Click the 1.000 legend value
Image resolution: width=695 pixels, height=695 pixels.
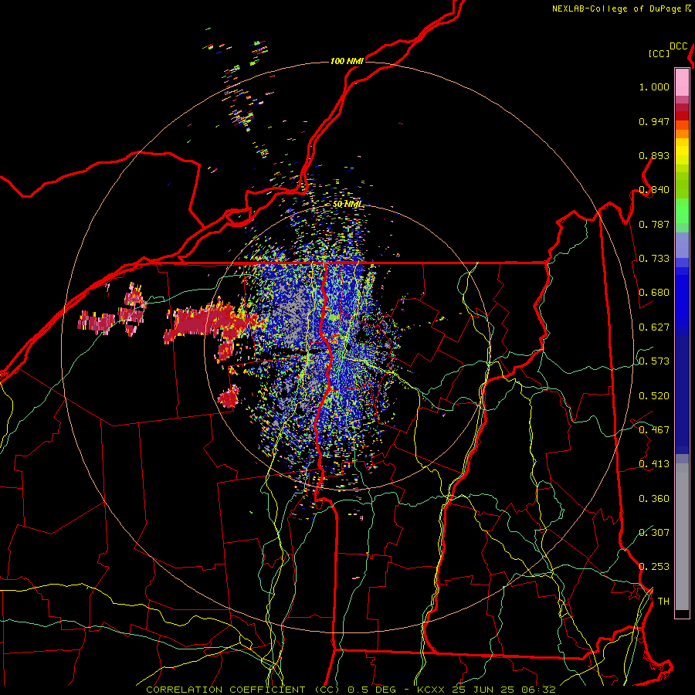click(654, 86)
